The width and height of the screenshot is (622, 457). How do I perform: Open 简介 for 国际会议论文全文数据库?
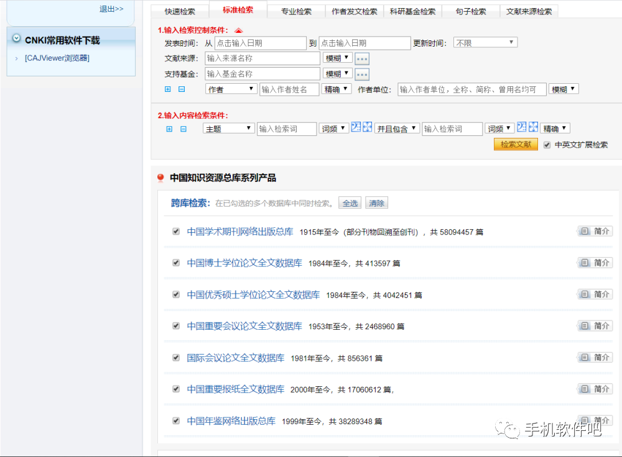point(595,357)
